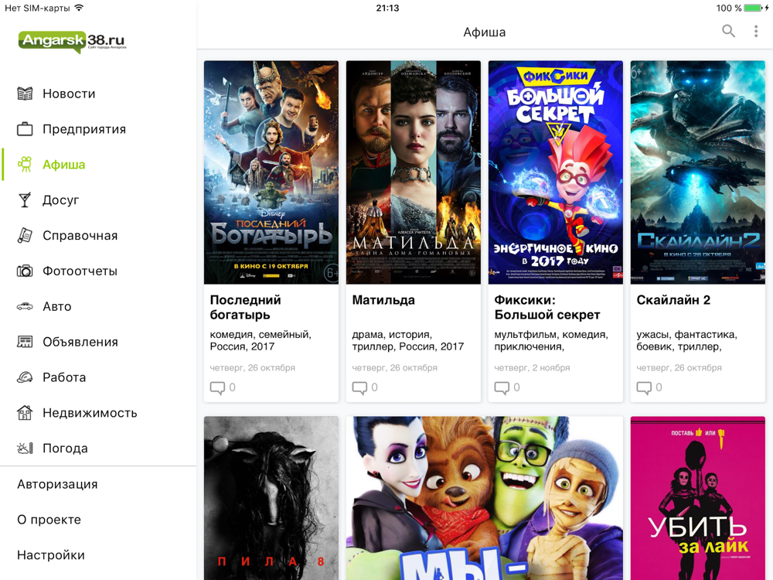Tap the Wi-Fi status icon
The height and width of the screenshot is (580, 773).
click(x=79, y=8)
